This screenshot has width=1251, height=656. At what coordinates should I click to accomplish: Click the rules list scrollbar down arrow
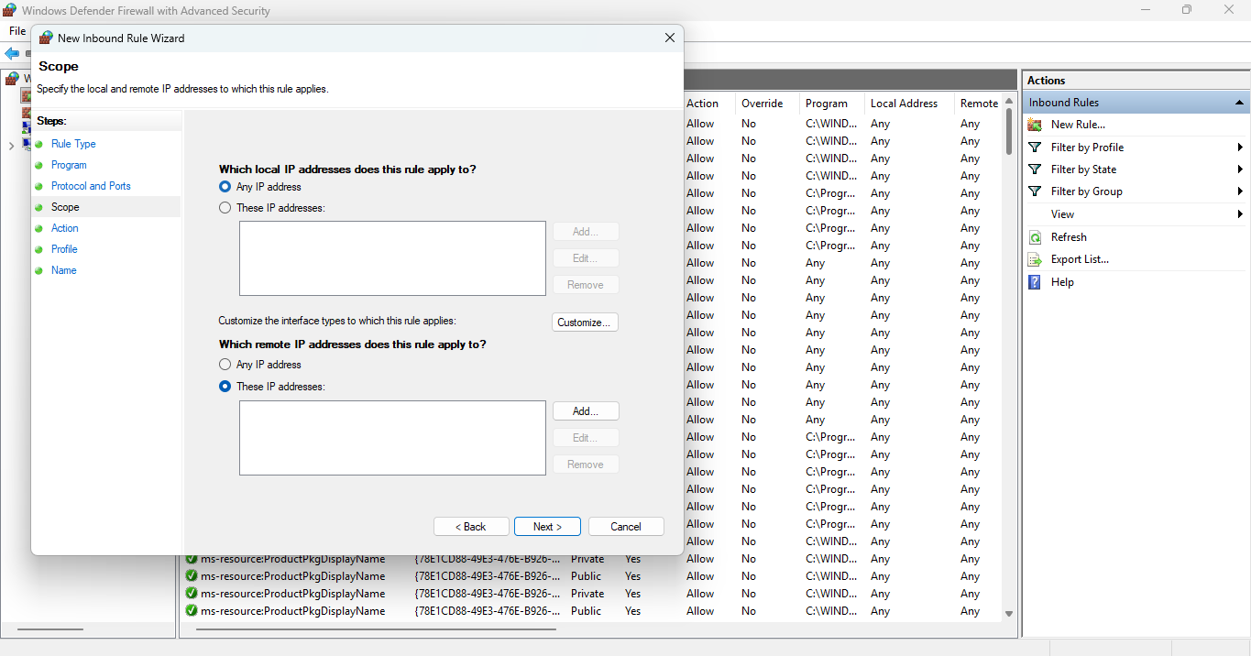[1009, 614]
